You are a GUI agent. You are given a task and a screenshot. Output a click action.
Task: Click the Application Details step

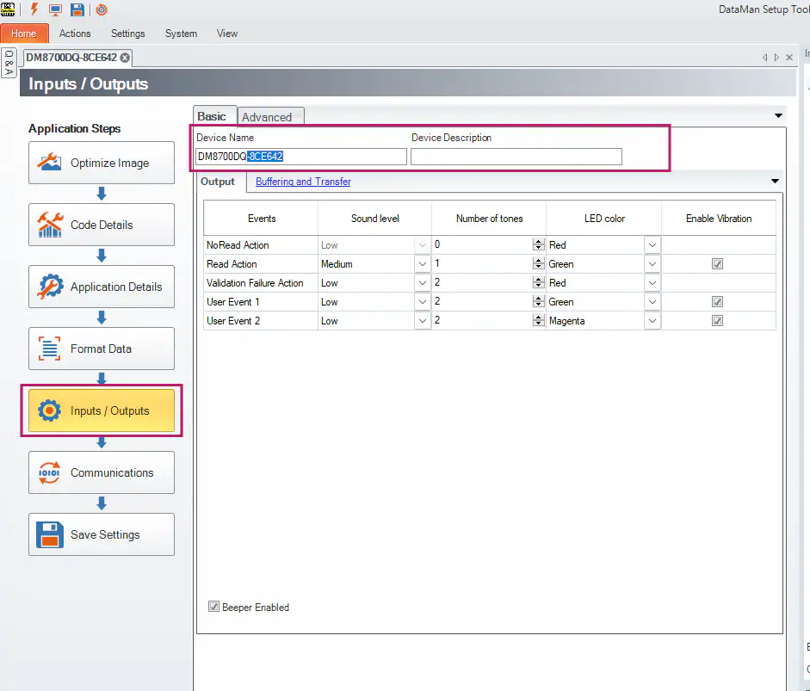tap(101, 287)
